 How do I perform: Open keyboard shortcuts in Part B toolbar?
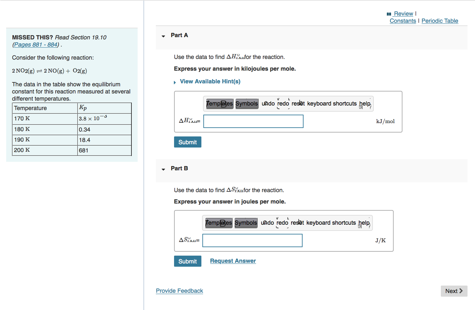331,223
